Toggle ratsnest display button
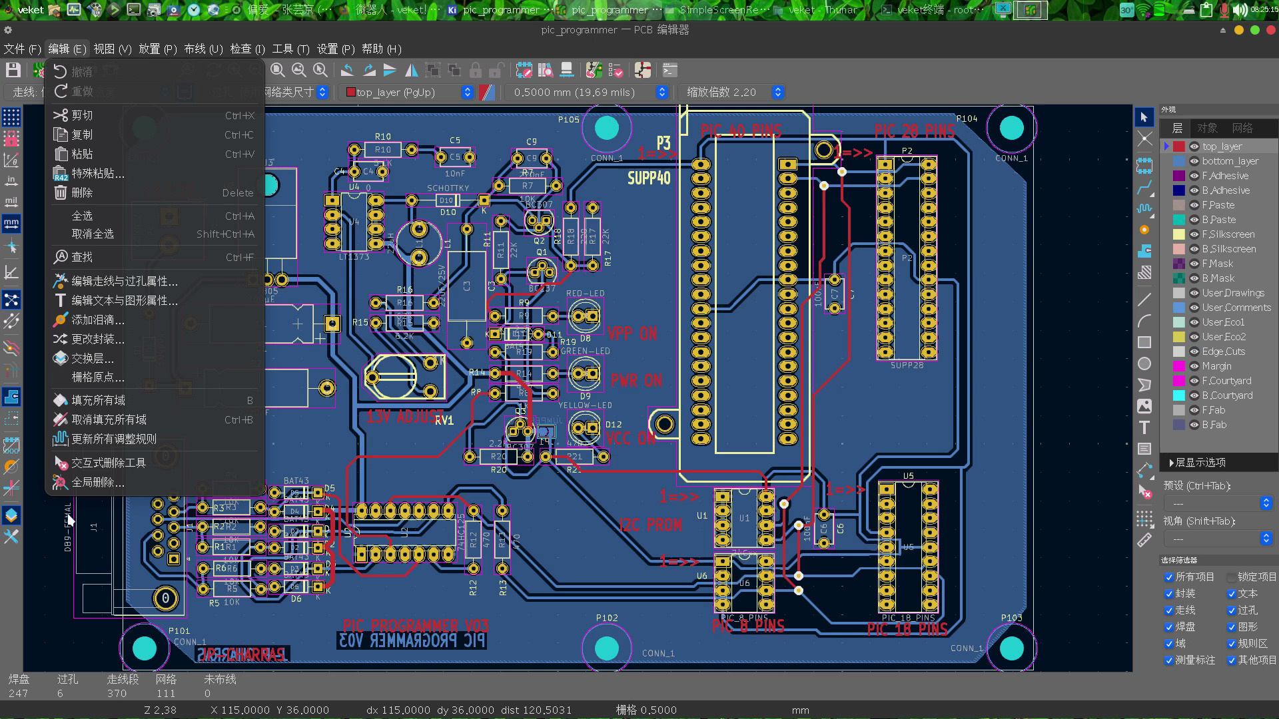The image size is (1279, 719). [x=11, y=300]
